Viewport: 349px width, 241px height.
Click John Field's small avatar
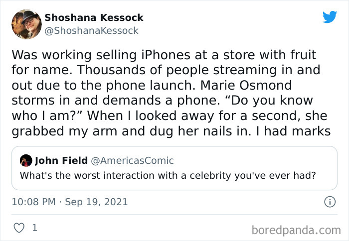pyautogui.click(x=26, y=160)
